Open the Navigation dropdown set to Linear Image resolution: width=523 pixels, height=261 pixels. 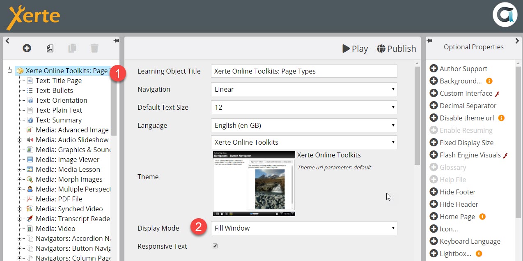tap(304, 89)
